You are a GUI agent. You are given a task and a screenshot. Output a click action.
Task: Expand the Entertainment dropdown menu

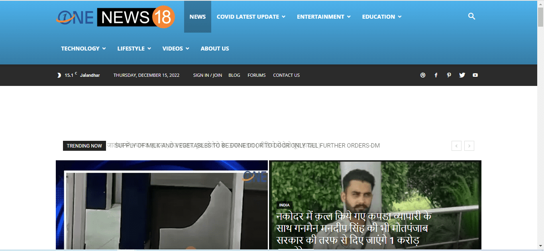[x=324, y=17]
